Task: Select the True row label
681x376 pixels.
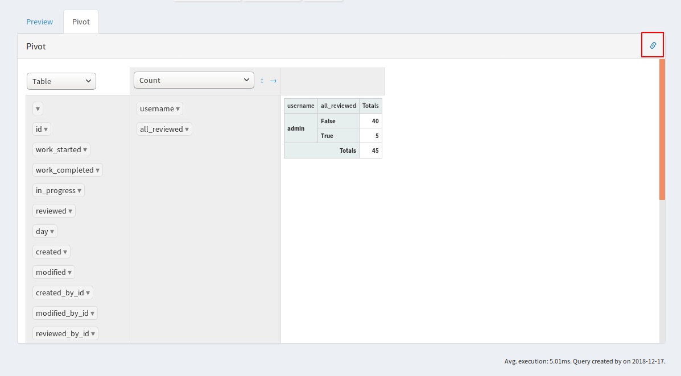Action: 339,136
